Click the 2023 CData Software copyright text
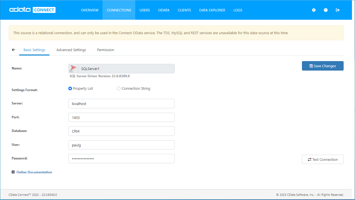This screenshot has height=200, width=355. click(310, 195)
